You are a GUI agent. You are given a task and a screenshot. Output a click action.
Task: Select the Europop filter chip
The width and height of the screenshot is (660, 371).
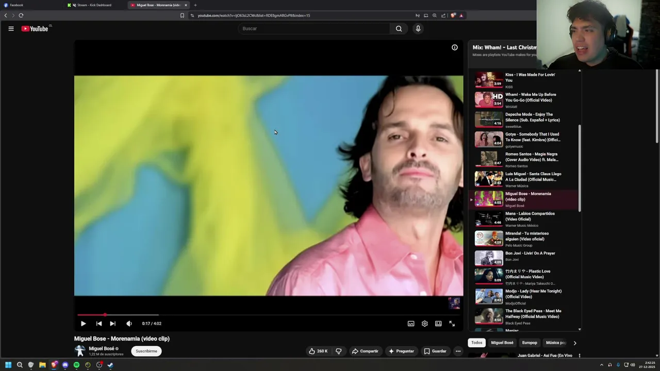[530, 343]
